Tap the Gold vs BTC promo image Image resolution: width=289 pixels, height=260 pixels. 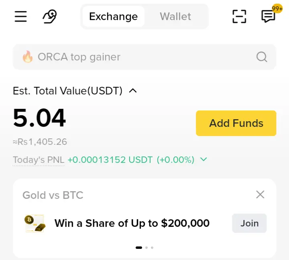[35, 223]
